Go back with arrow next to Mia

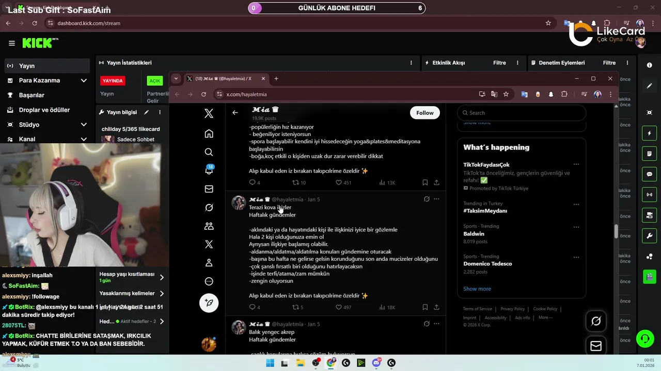click(x=235, y=112)
